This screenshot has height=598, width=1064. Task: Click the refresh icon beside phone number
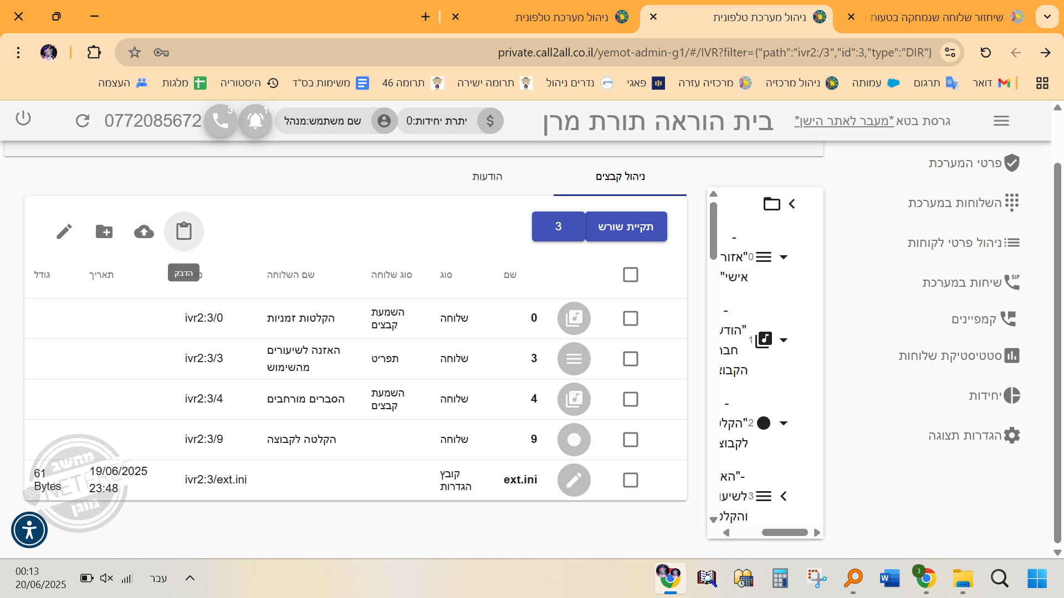83,121
